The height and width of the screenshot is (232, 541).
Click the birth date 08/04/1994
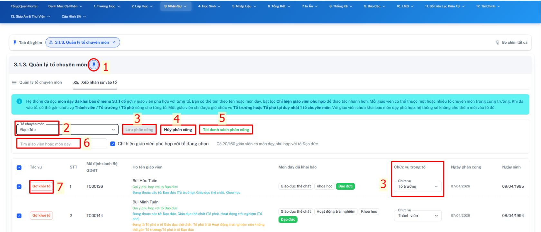point(513,216)
